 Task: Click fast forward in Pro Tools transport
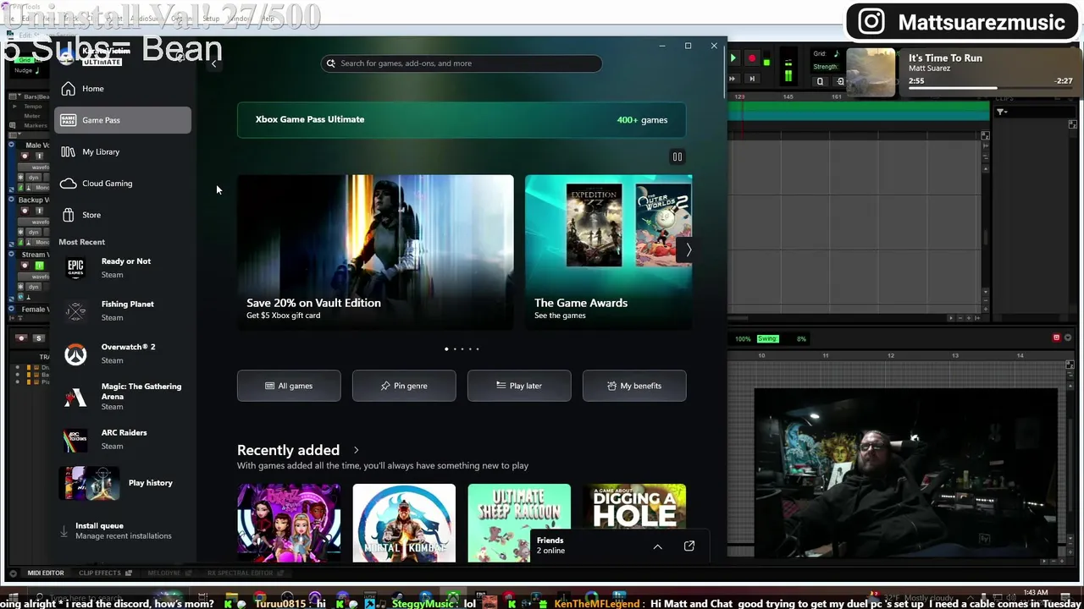[733, 79]
